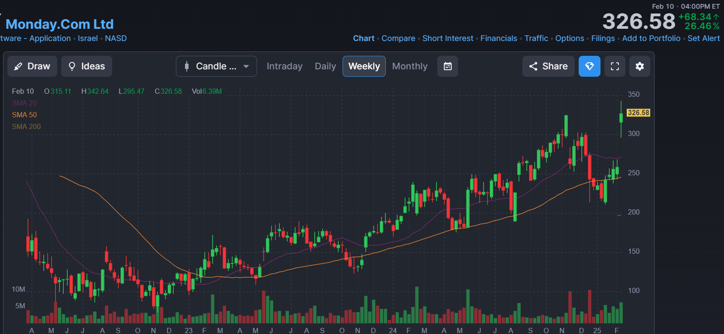Open the Candle chart type dropdown

point(216,66)
